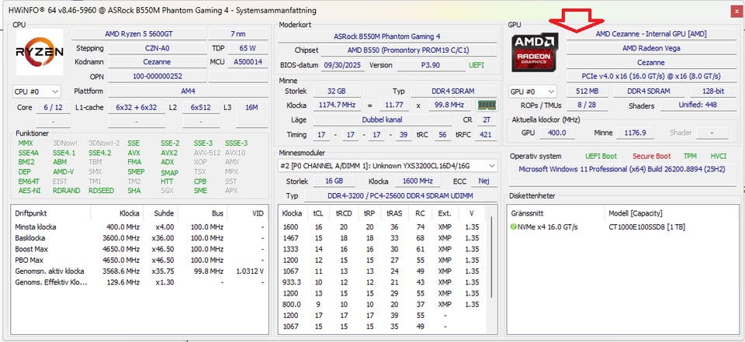Click the GPU clock 400.0 value
Viewport: 745px width, 342px height.
coord(557,133)
